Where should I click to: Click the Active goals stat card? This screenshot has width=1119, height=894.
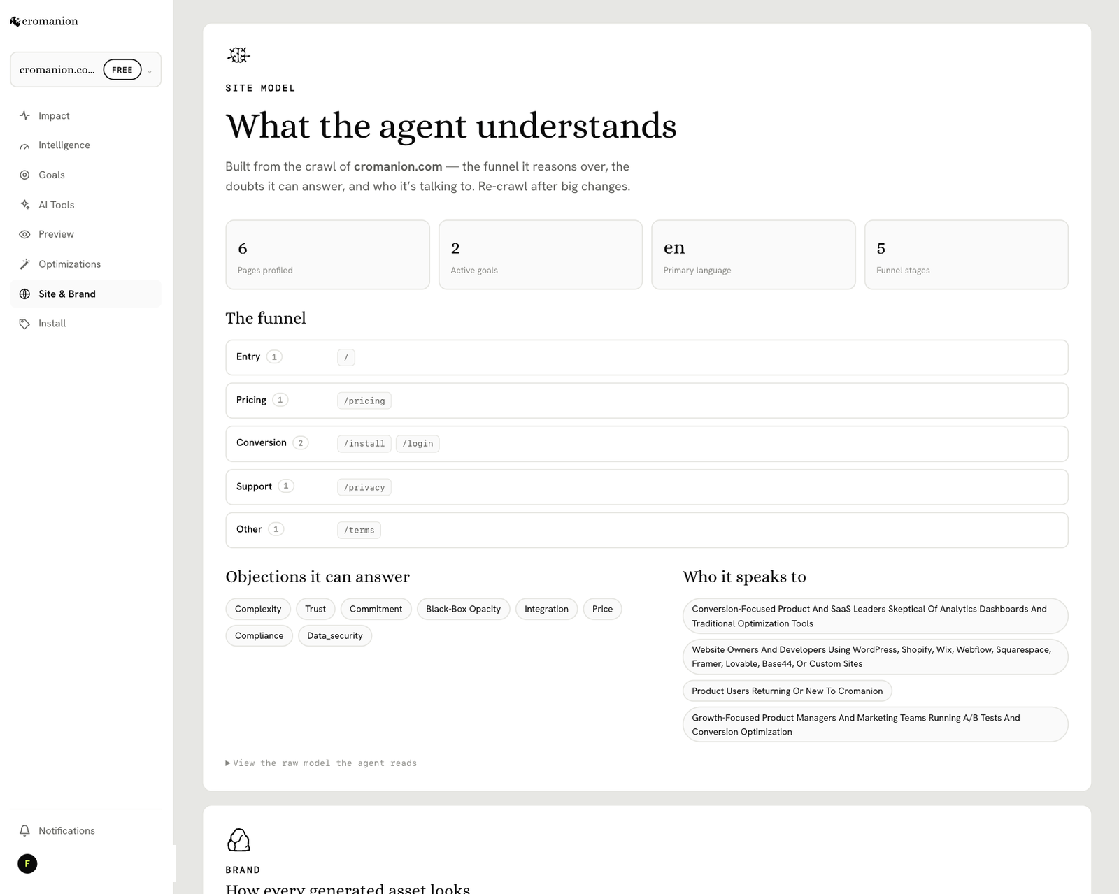541,254
